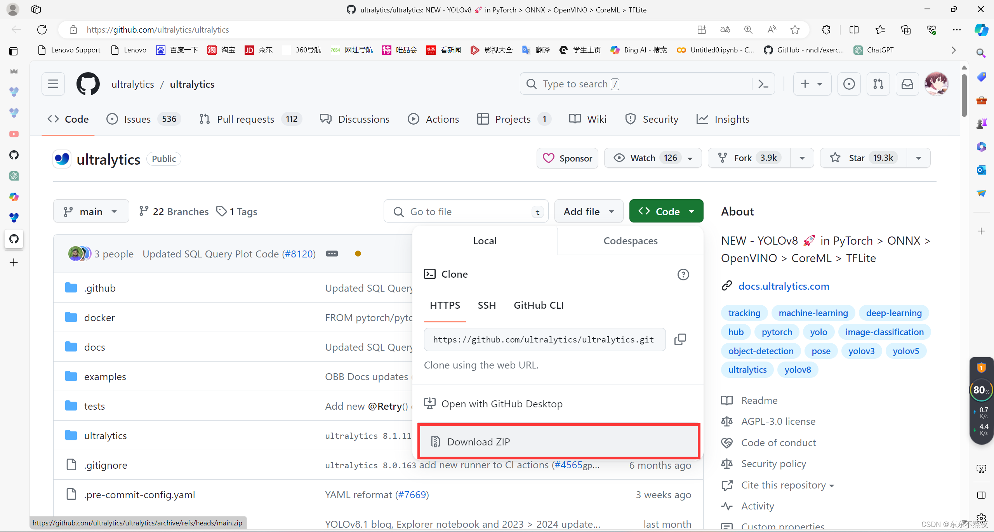Open the ChatGPT bookmark
This screenshot has height=532, width=994.
coord(874,50)
